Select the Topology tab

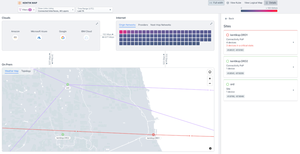(x=26, y=71)
